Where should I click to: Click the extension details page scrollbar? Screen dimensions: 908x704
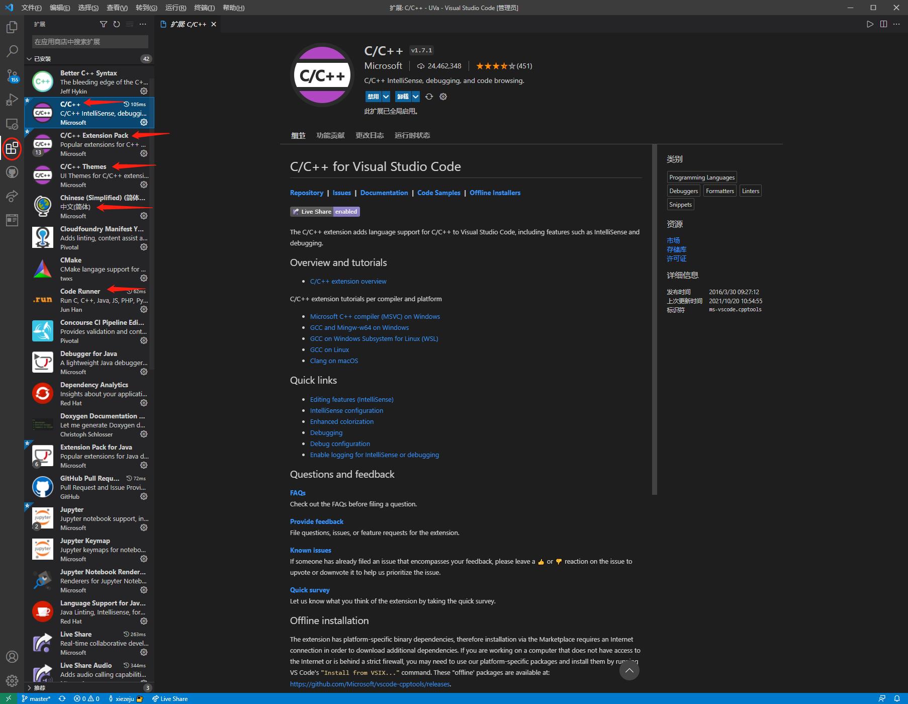pyautogui.click(x=655, y=320)
